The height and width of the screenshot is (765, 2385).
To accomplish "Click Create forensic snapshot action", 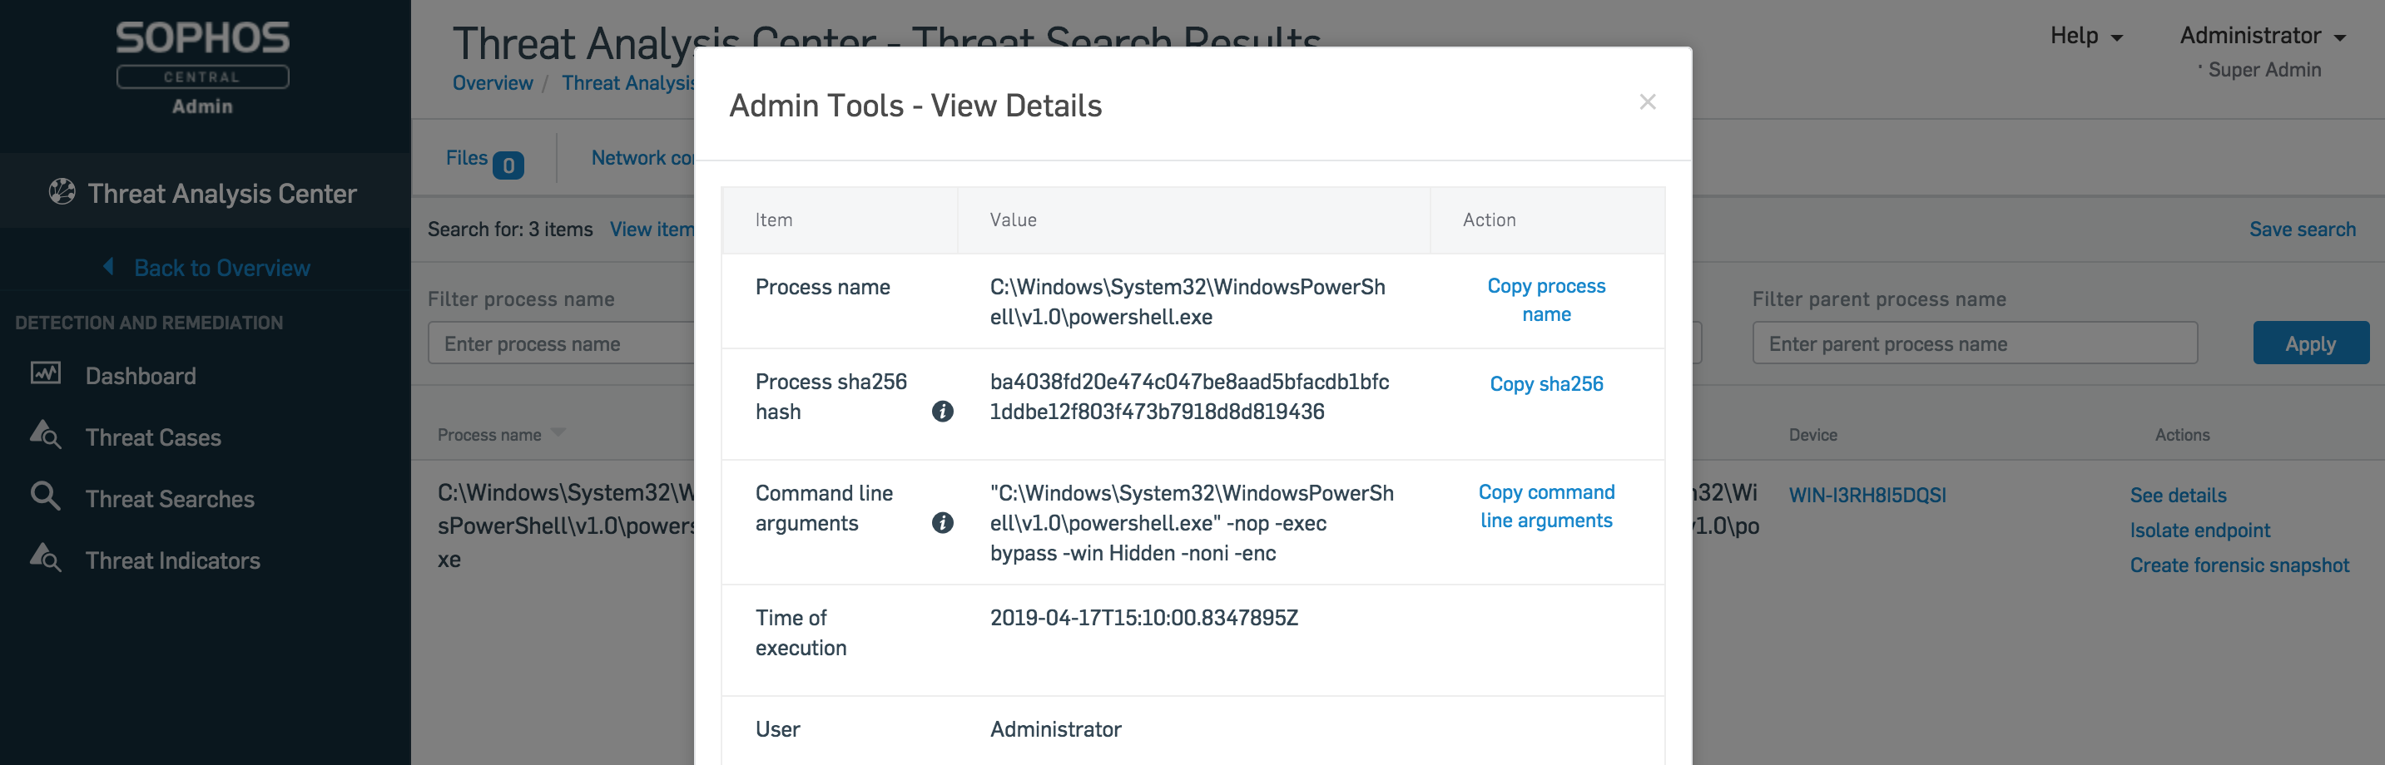I will (2239, 565).
